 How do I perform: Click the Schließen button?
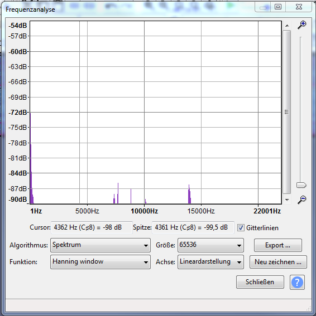[260, 282]
